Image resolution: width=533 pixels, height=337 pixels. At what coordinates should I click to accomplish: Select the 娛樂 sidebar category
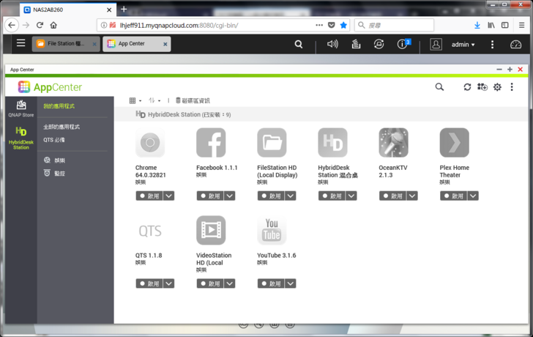click(x=54, y=160)
